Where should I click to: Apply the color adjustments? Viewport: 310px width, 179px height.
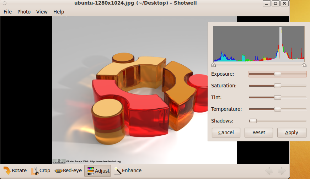(x=292, y=132)
